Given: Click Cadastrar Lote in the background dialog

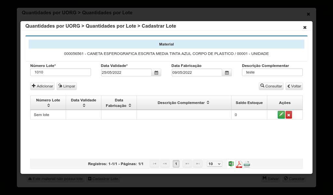Looking at the screenshot, I should tap(103, 179).
